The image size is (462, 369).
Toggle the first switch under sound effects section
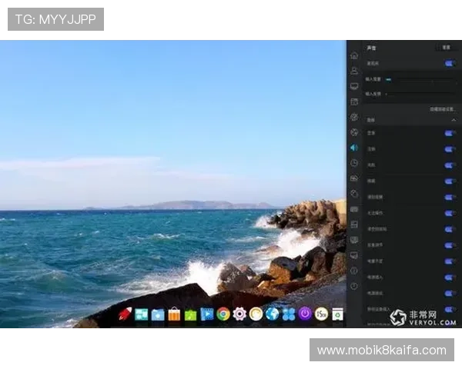click(450, 133)
